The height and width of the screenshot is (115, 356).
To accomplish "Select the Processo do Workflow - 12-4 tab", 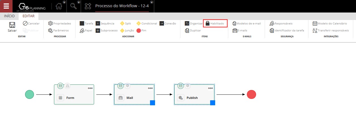I will coord(122,6).
